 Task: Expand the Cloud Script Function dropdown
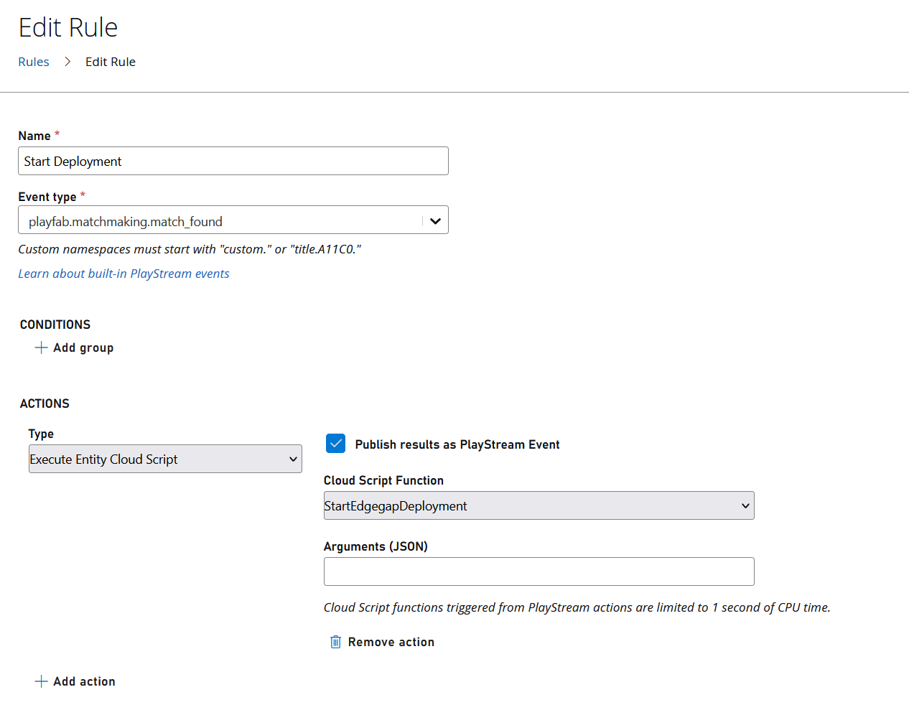coord(531,506)
